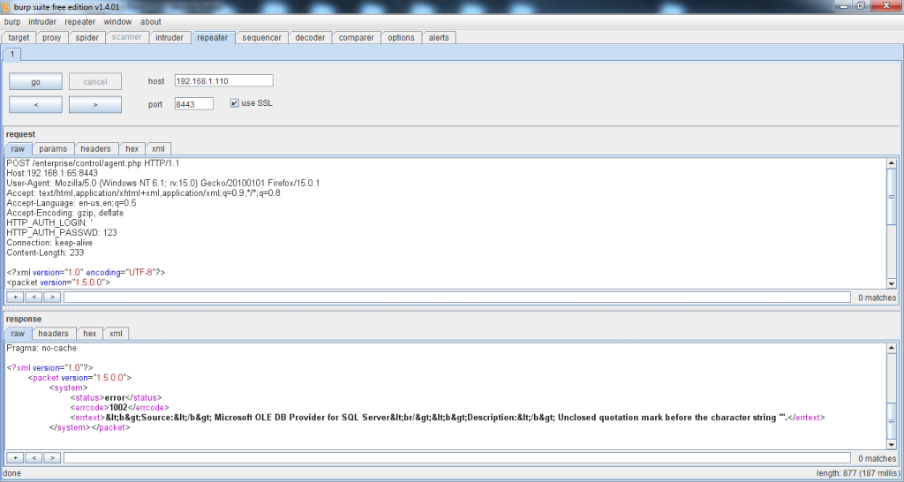Select repeater request tab 1
The height and width of the screenshot is (482, 904).
coord(12,54)
